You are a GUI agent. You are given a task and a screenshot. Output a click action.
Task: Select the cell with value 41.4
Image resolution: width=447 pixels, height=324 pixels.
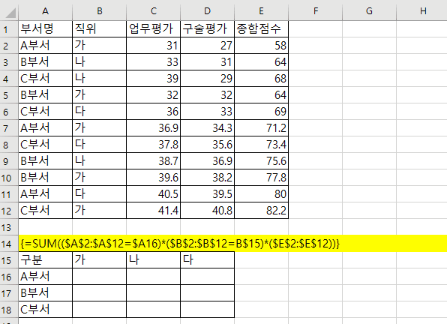153,211
